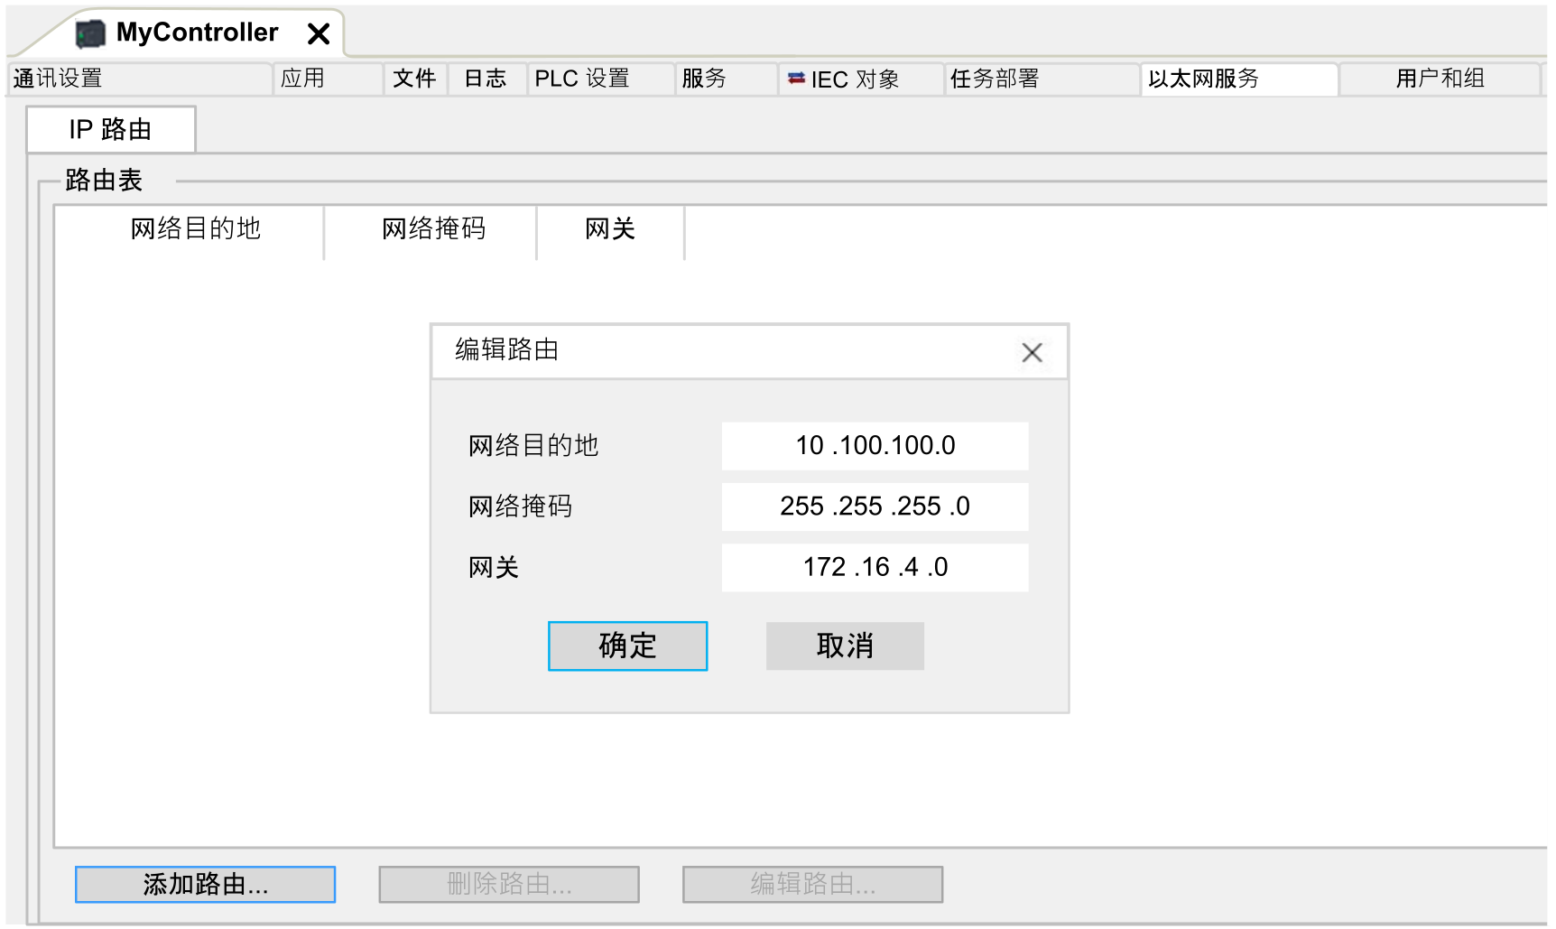
Task: Click the IEC 对象 tab icon
Action: click(x=796, y=79)
